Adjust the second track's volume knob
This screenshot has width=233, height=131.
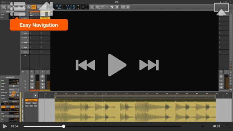click(43, 77)
